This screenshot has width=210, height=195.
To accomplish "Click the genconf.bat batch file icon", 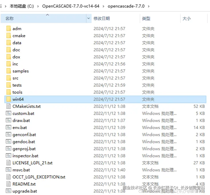I will tap(8, 134).
